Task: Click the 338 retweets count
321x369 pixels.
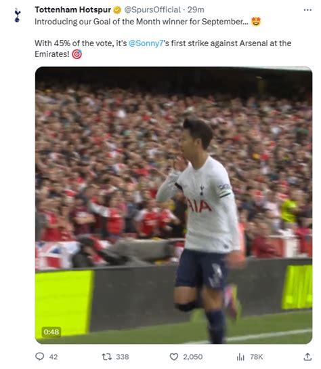Action: [123, 357]
